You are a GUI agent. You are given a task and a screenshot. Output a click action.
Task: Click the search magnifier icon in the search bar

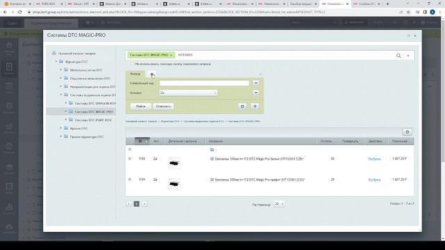click(x=398, y=56)
